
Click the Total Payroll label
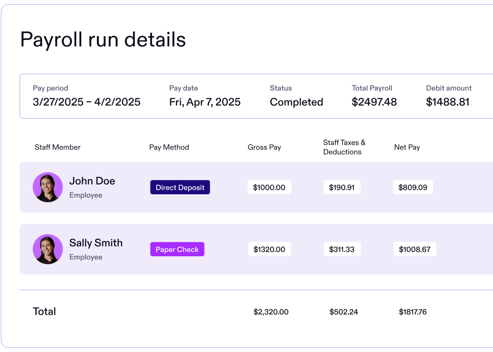pos(372,88)
